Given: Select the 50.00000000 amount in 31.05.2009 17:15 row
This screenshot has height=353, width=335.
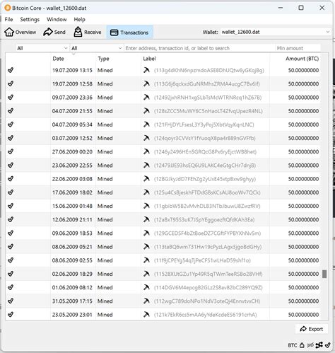Looking at the screenshot, I should [x=303, y=301].
